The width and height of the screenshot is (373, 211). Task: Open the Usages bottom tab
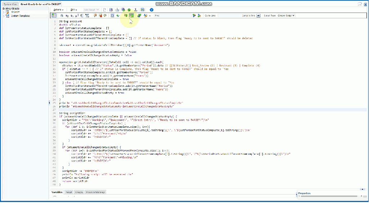click(79, 192)
